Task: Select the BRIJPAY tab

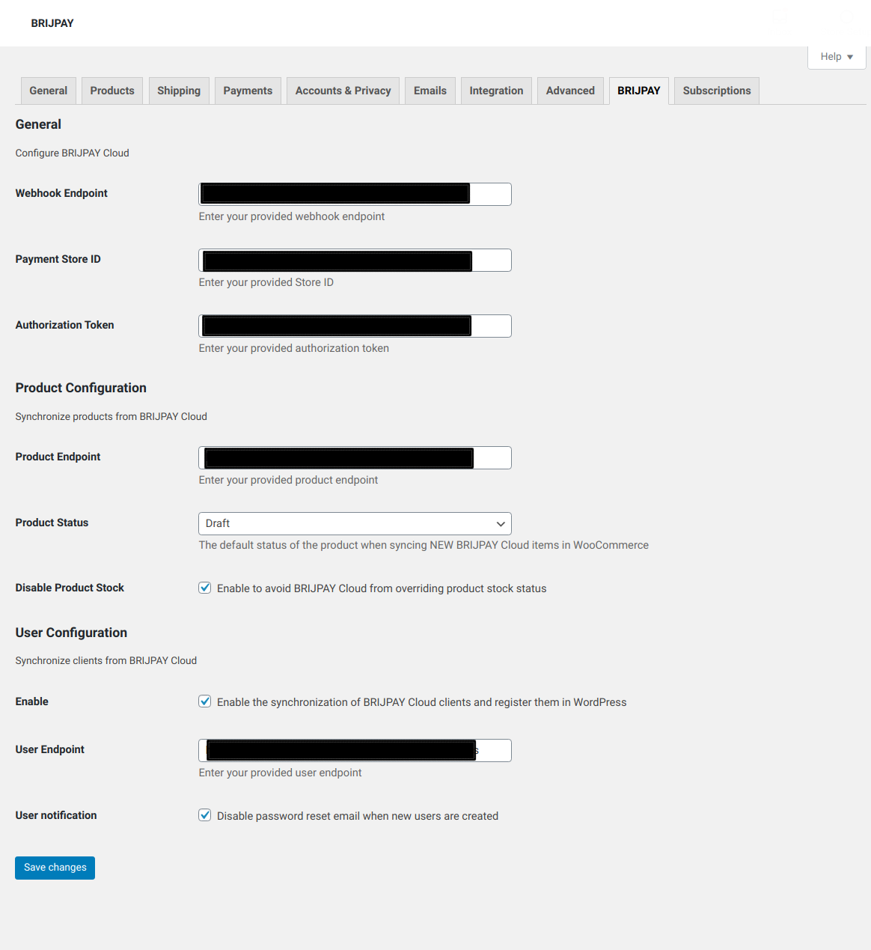Action: click(639, 91)
